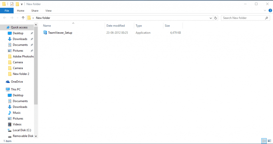Click the OneDrive cloud icon
The width and height of the screenshot is (273, 144).
pos(8,82)
